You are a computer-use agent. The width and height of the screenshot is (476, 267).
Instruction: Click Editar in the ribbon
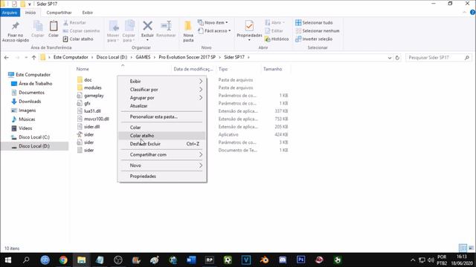point(274,31)
